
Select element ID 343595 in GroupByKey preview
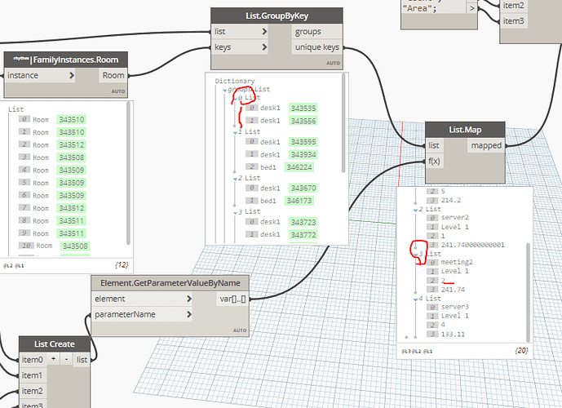pyautogui.click(x=303, y=142)
